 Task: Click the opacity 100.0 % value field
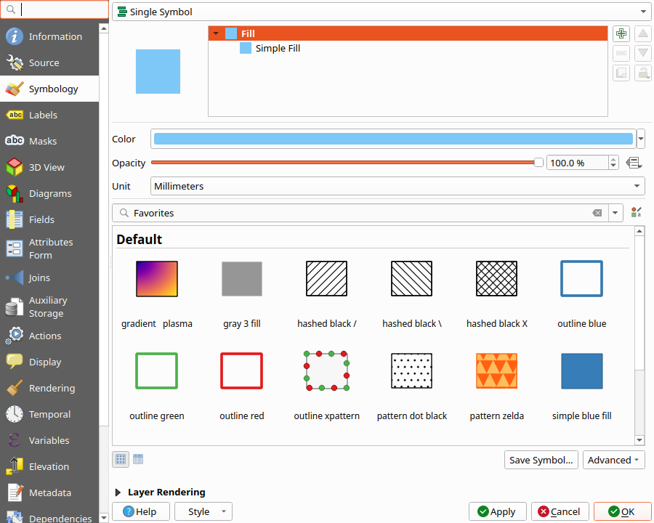tap(577, 163)
